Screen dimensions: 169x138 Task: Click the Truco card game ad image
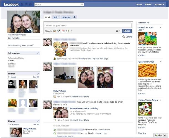[x=145, y=109]
